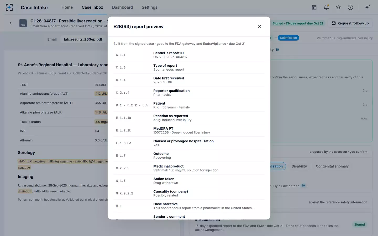Click field code G.k.9.i.2
Viewport: 378px width, 236px height.
point(124,193)
